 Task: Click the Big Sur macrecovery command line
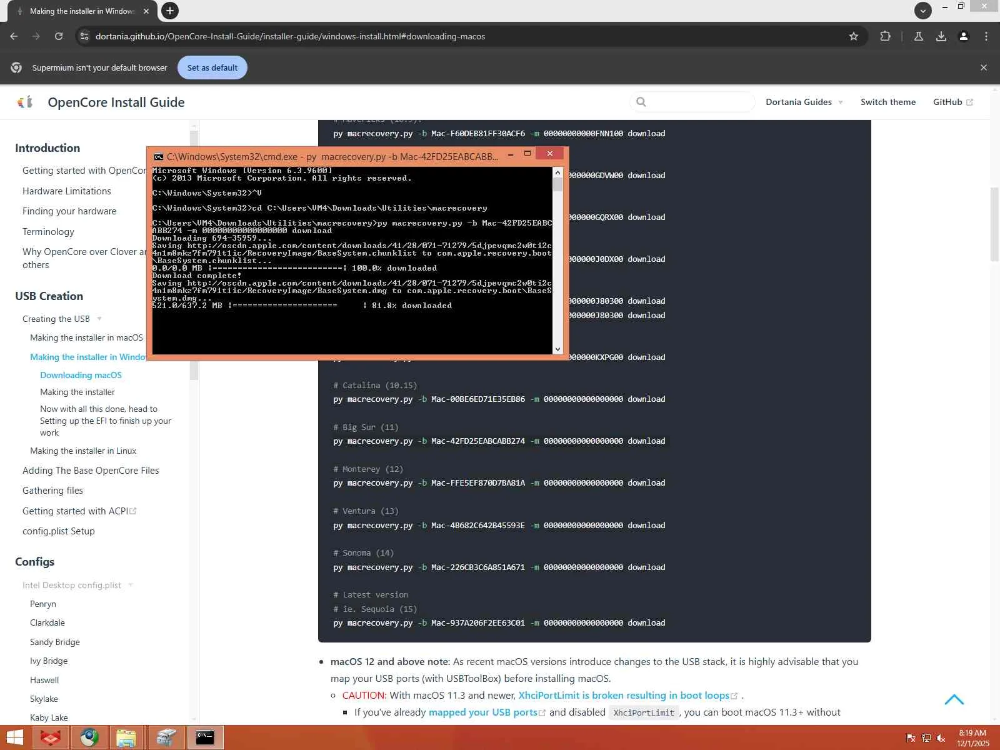pyautogui.click(x=499, y=441)
